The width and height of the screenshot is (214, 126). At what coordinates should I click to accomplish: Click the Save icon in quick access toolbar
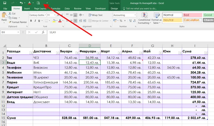5,3
